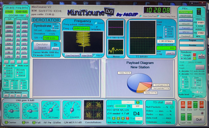The image size is (209, 128).
Task: Click the Adapt Offset button
Action: (x=87, y=55)
